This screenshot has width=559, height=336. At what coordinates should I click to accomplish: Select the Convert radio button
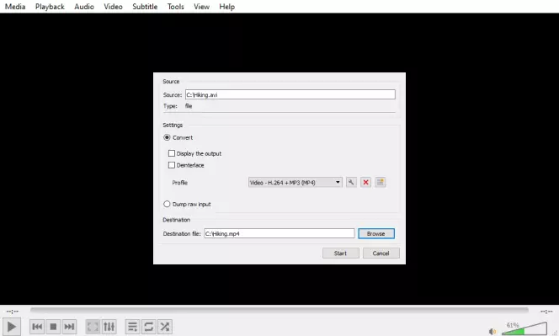(167, 137)
